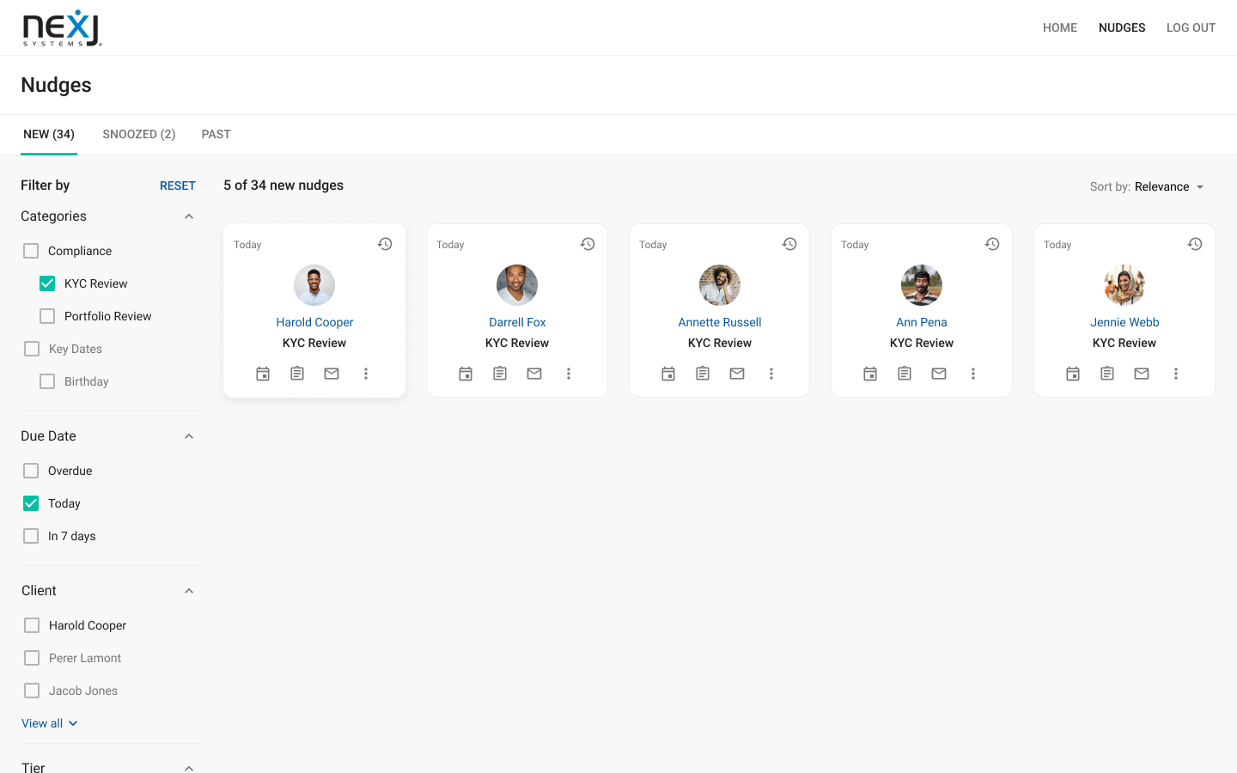Open calendar icon on Darrell Fox's card
The image size is (1237, 773).
pyautogui.click(x=466, y=374)
